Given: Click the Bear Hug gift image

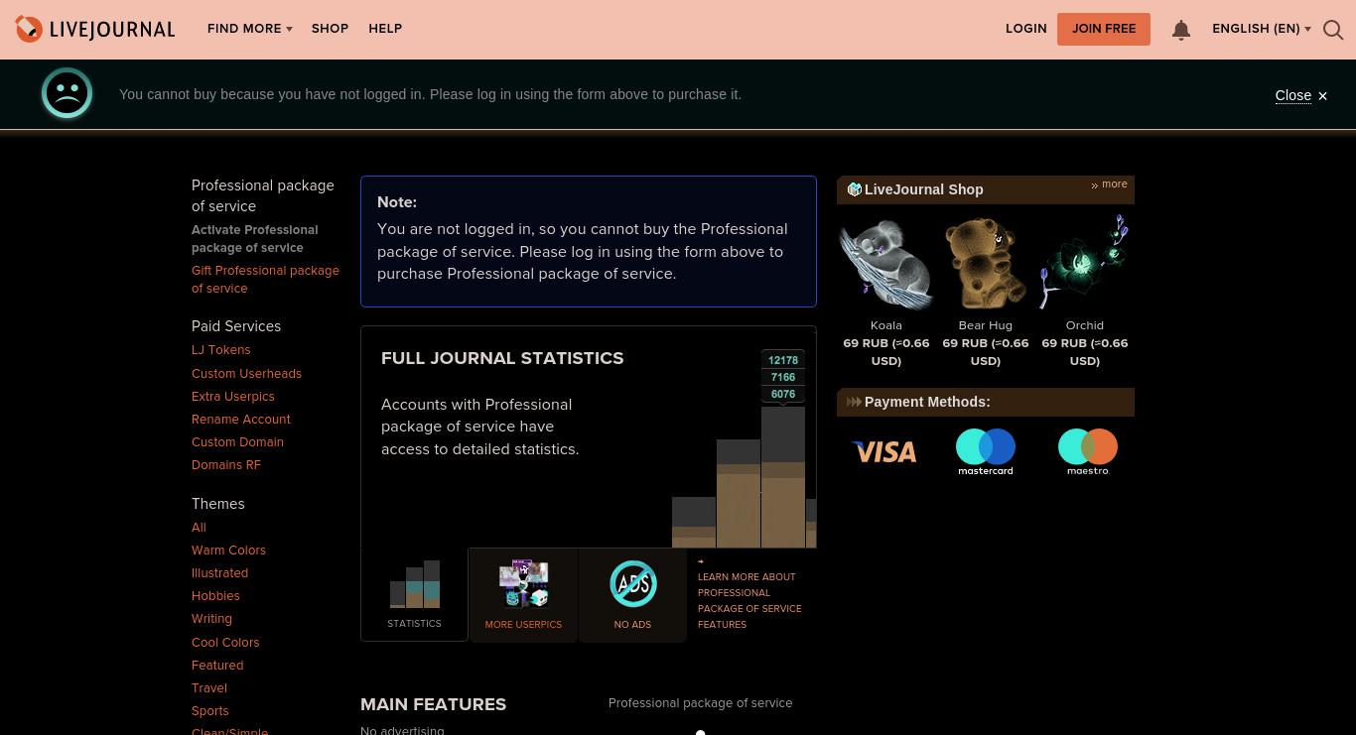Looking at the screenshot, I should tap(985, 264).
